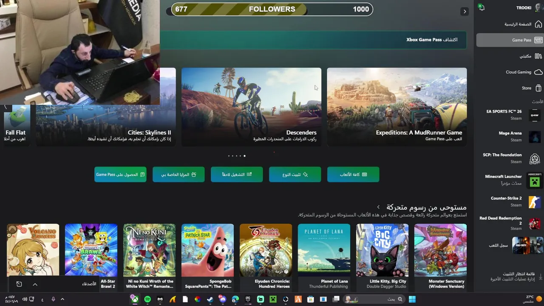Open the file document icon on taskbar

click(185, 300)
